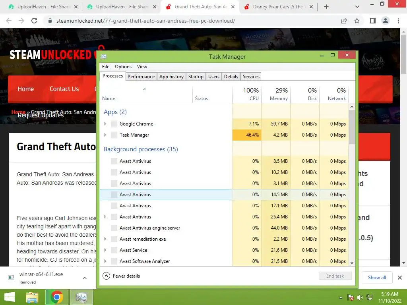The width and height of the screenshot is (407, 305).
Task: Click the Task Manager scrollbar up arrow
Action: click(x=352, y=107)
